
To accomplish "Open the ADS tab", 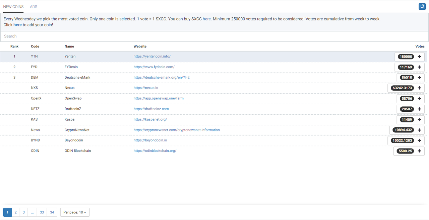I will pyautogui.click(x=34, y=7).
